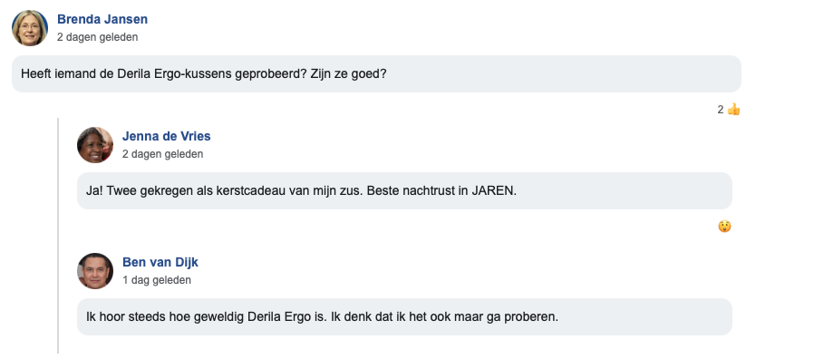Screen dimensions: 814x359
Task: Click Brenda Jansen's profile picture
Action: point(30,28)
